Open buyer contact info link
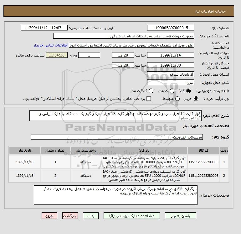This screenshot has width=241, height=234. pyautogui.click(x=51, y=45)
